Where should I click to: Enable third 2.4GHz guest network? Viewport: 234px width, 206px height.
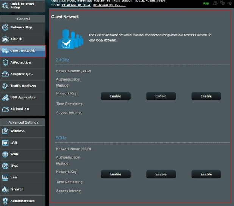point(206,96)
